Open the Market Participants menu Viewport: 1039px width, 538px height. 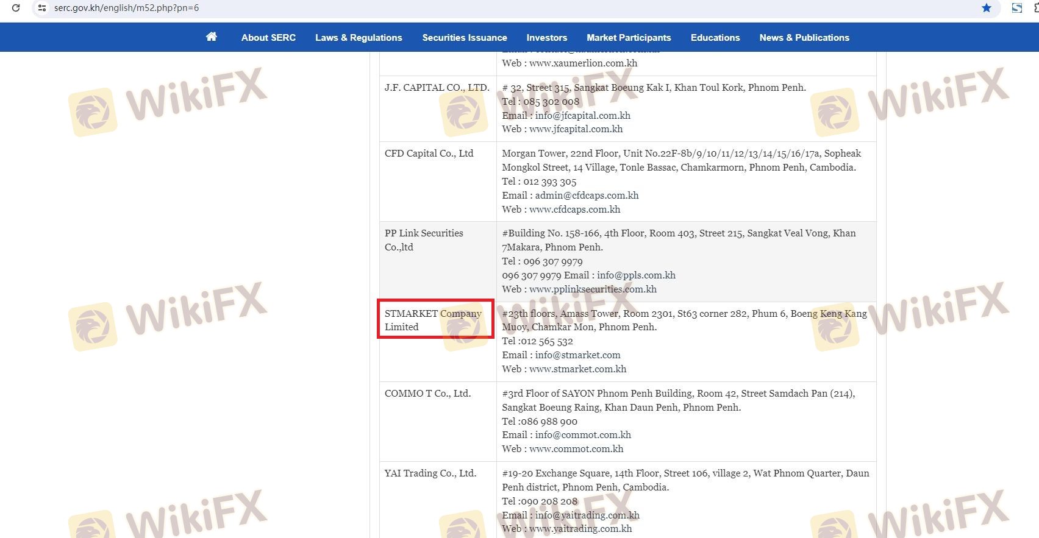(629, 37)
